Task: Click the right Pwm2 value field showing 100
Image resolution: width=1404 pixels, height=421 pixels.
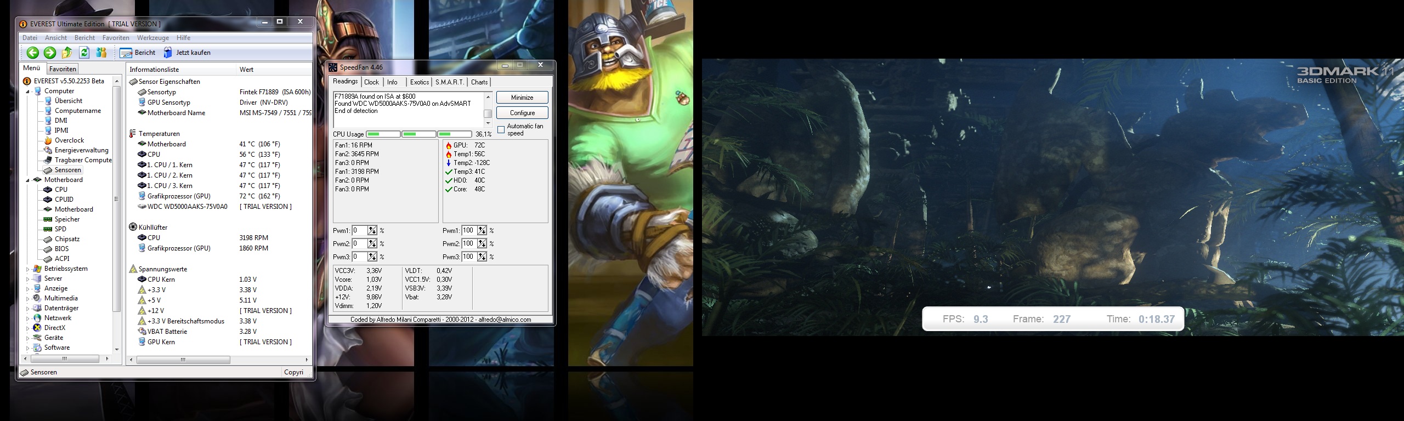Action: [x=469, y=244]
